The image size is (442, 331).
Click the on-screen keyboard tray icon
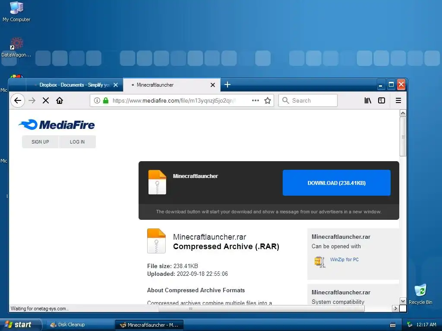pos(393,325)
